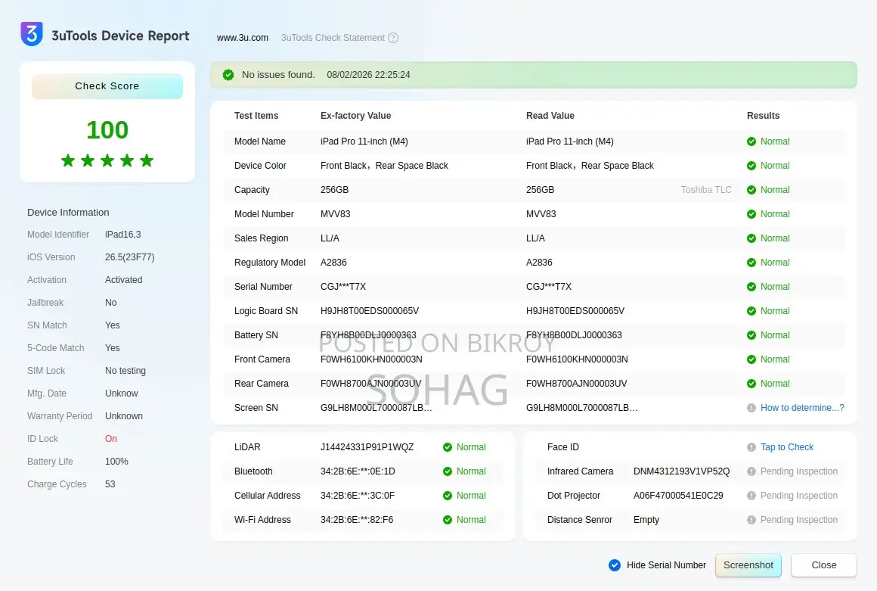Click the Regulatory Model read value A2836
Image resolution: width=877 pixels, height=591 pixels.
pyautogui.click(x=539, y=263)
